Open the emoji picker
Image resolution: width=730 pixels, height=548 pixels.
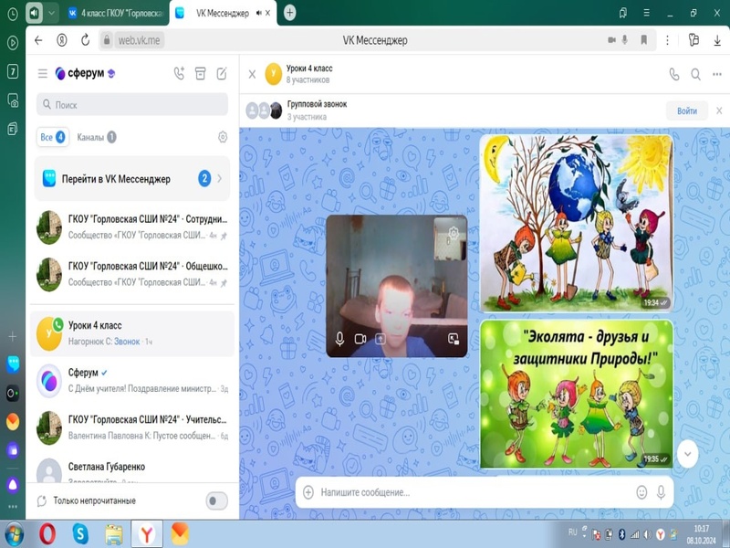[x=641, y=492]
